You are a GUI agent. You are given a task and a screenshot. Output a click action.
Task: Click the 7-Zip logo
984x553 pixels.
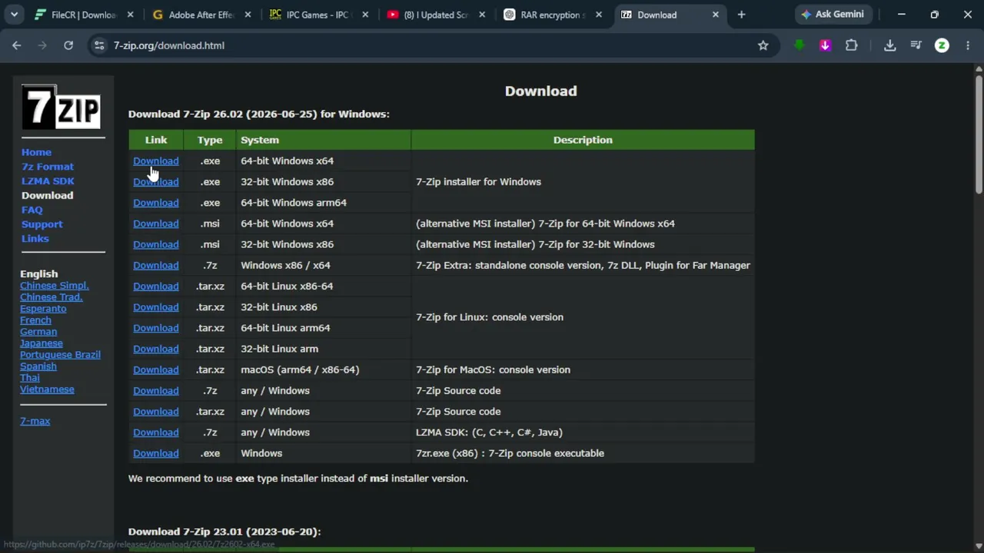coord(61,107)
